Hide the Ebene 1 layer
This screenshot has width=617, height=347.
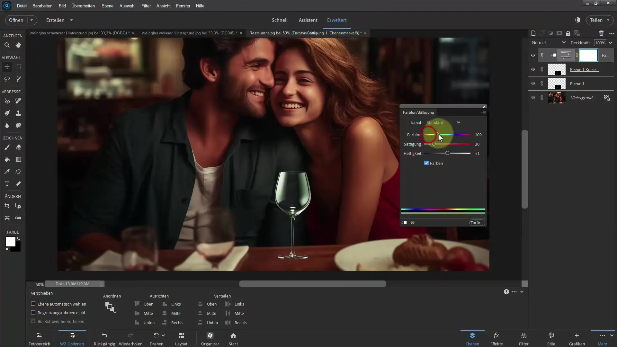(x=533, y=84)
